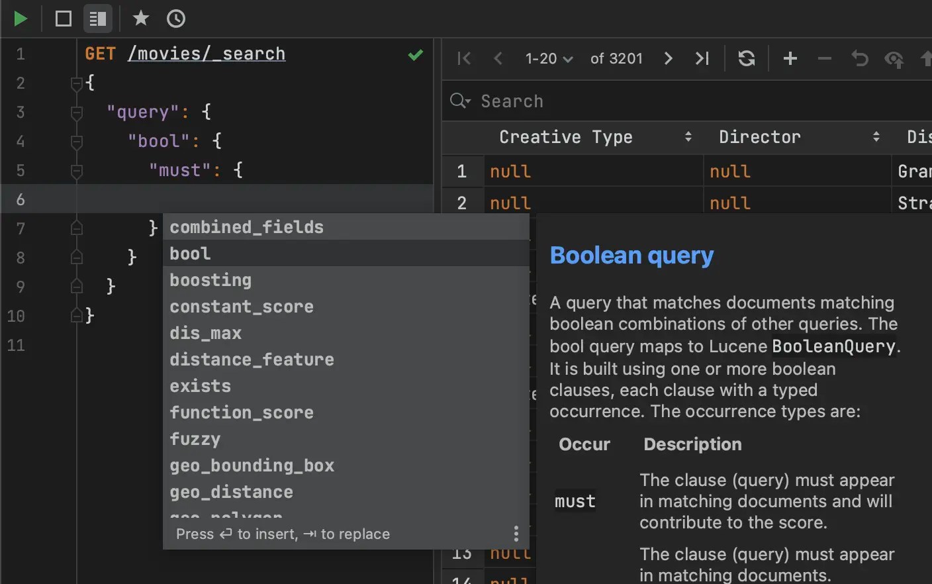The height and width of the screenshot is (584, 932).
Task: Select bool from the completion popup
Action: (189, 253)
